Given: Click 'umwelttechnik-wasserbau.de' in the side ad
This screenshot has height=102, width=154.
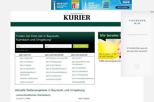Looking at the screenshot, I should point(137,35).
